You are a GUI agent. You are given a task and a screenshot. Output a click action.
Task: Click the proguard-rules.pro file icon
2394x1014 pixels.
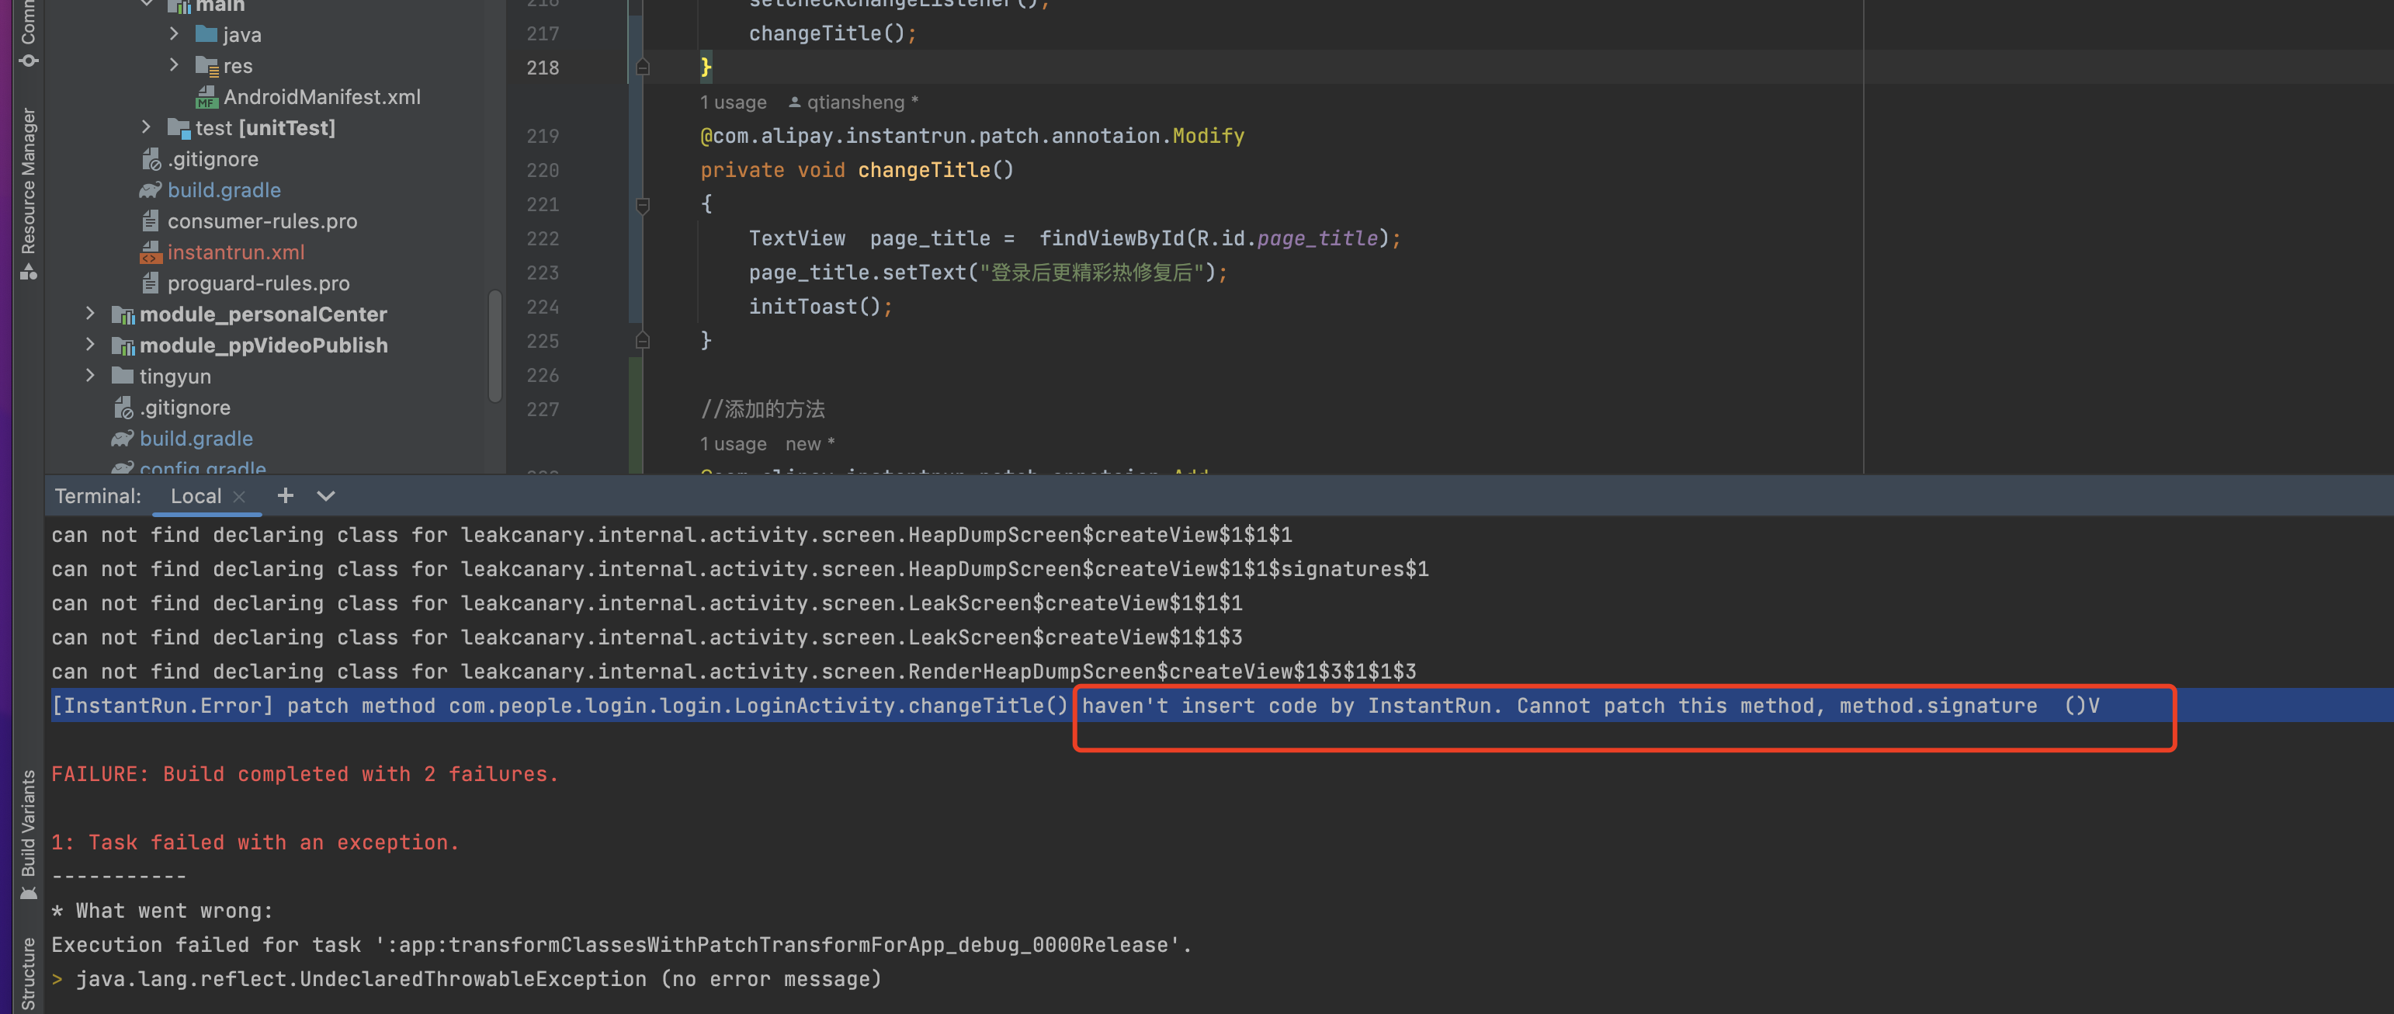pos(151,283)
